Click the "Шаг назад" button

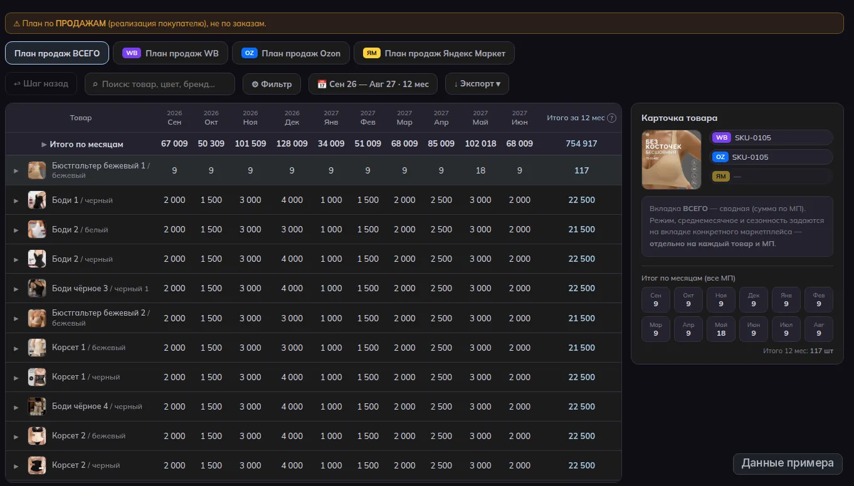41,84
